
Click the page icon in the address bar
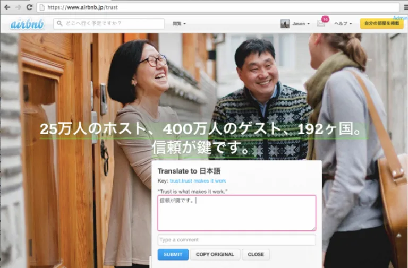[x=42, y=7]
